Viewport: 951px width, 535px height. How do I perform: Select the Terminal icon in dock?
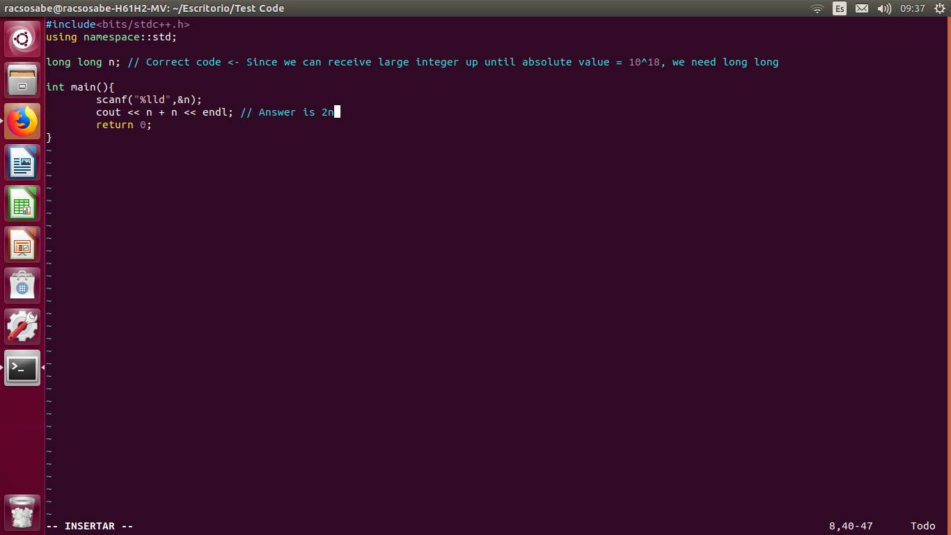[22, 368]
